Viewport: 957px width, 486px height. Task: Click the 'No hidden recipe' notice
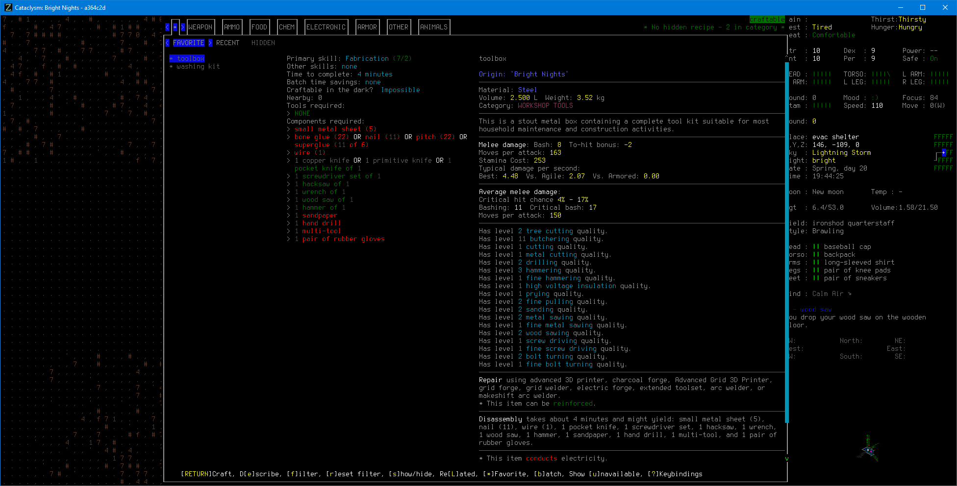point(683,27)
